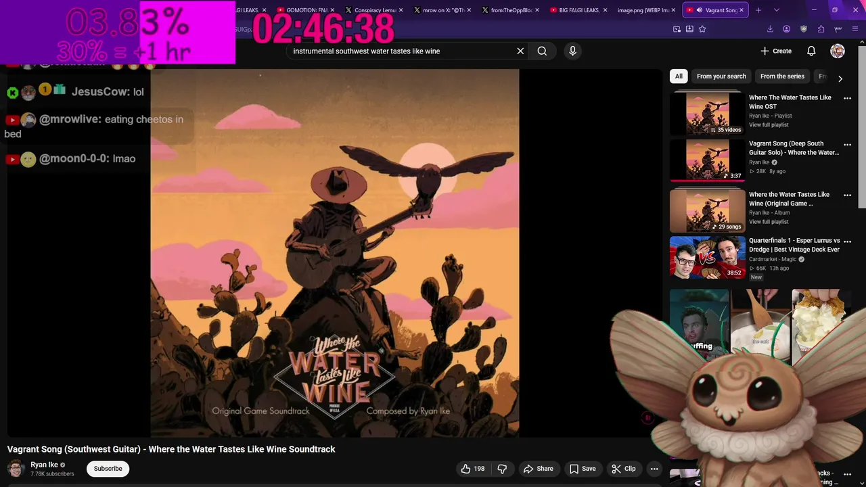The width and height of the screenshot is (866, 487).
Task: Save the video to a playlist
Action: [583, 469]
